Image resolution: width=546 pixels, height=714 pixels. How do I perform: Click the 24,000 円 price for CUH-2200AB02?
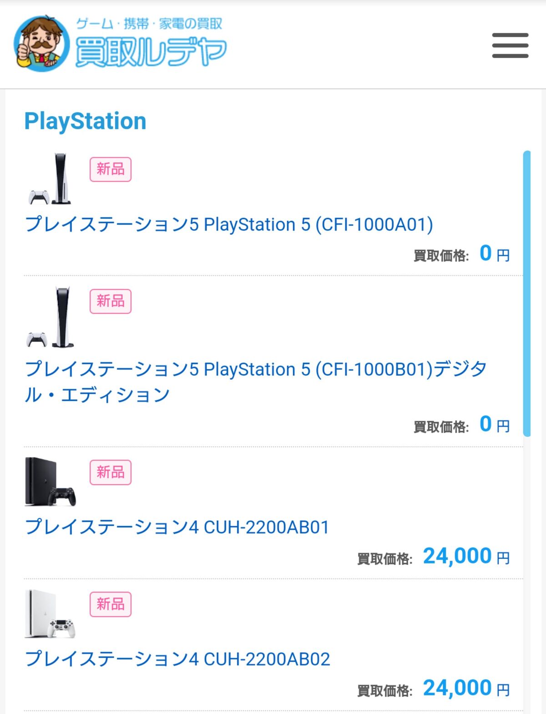coord(465,688)
